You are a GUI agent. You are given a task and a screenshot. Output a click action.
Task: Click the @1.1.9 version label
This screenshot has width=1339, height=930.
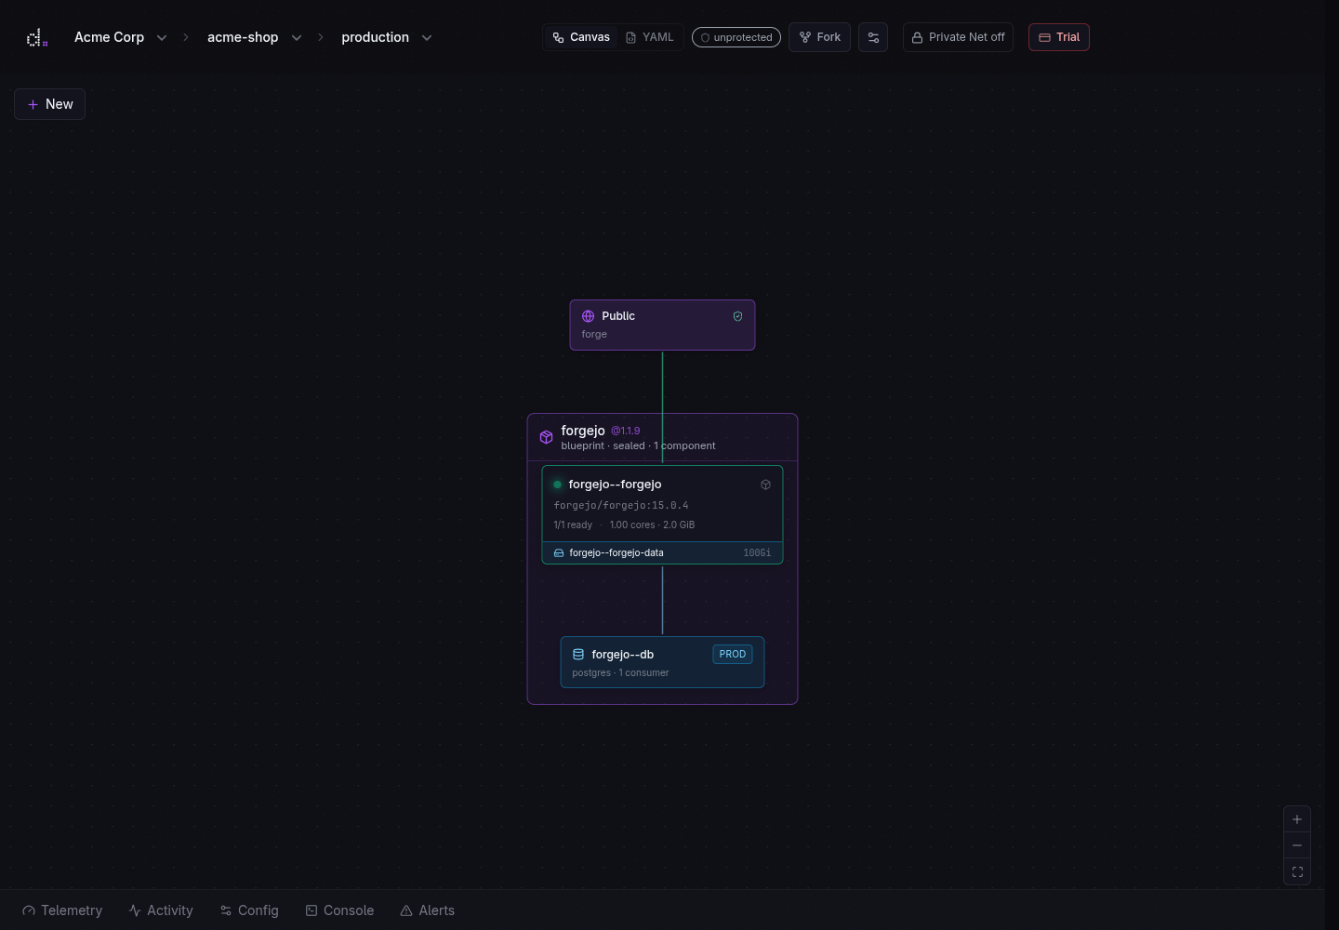point(626,431)
